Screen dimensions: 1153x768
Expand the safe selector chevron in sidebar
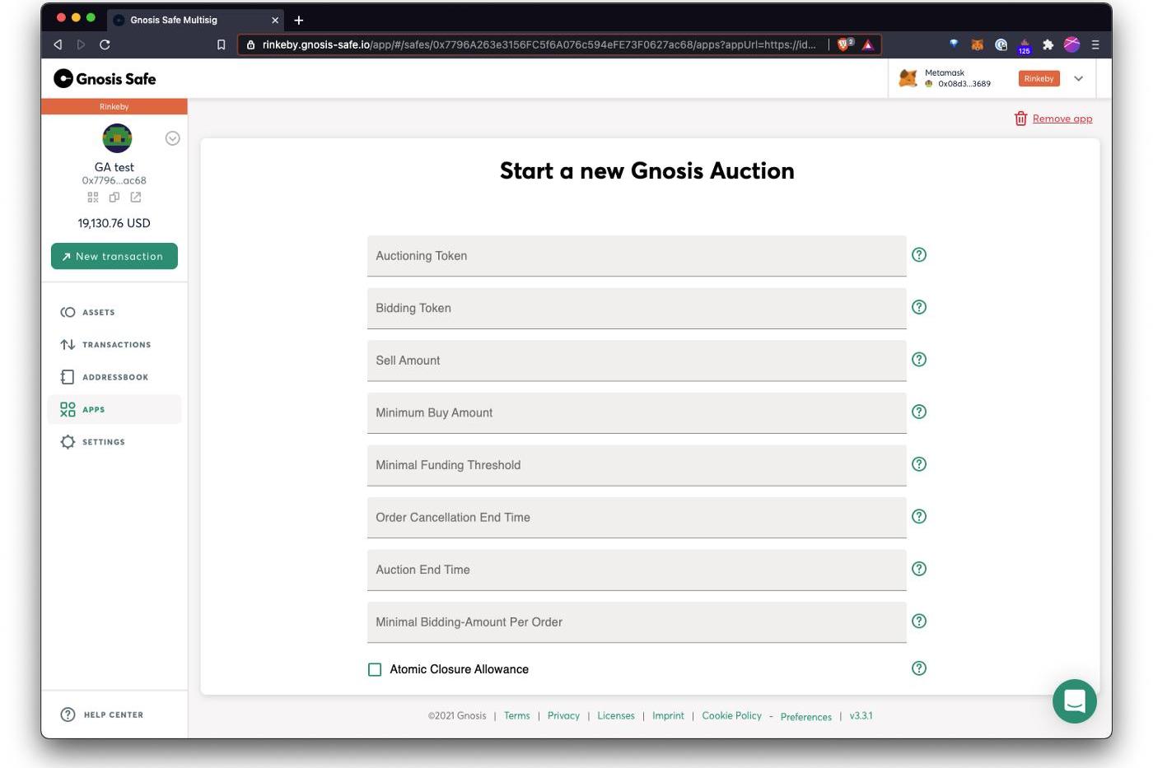coord(172,138)
